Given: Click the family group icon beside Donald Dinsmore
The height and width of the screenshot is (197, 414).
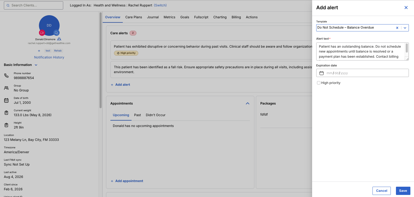Looking at the screenshot, I should pyautogui.click(x=59, y=39).
